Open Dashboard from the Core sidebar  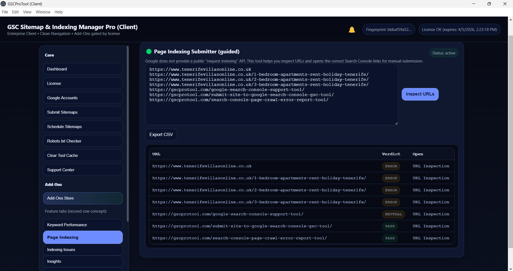(x=83, y=69)
